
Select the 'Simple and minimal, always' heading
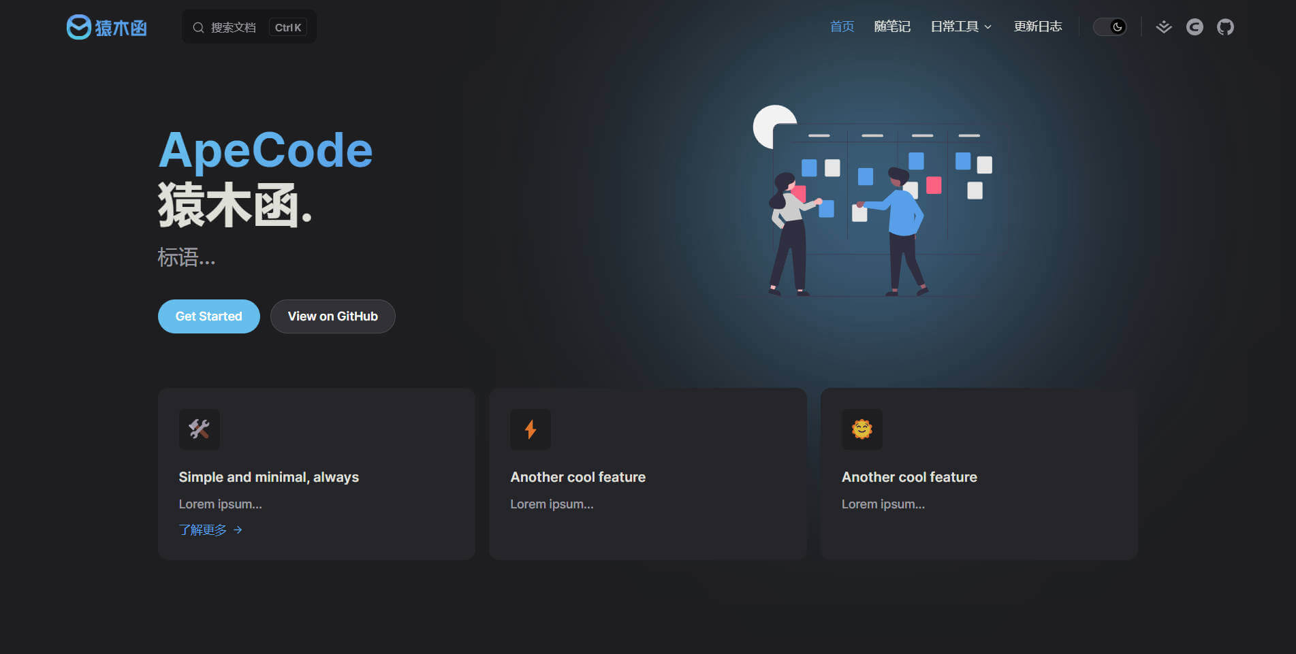pyautogui.click(x=269, y=477)
